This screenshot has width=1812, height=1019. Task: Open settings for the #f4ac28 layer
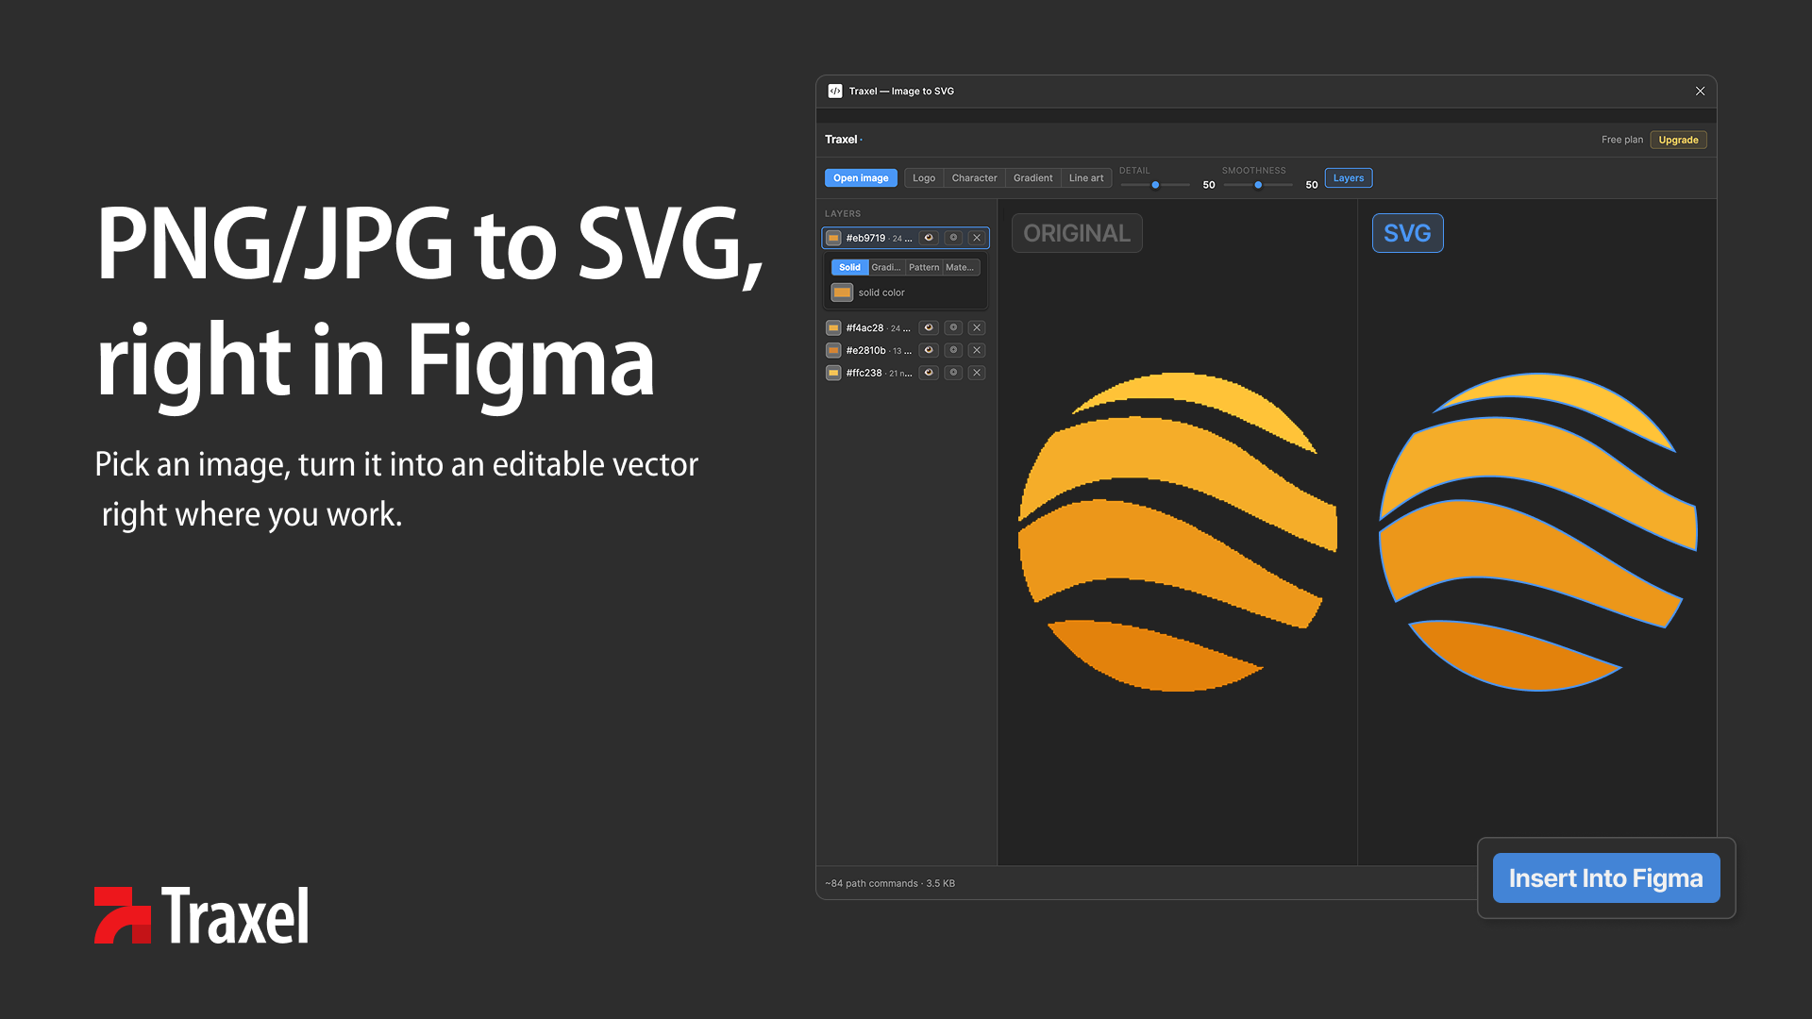pyautogui.click(x=953, y=327)
